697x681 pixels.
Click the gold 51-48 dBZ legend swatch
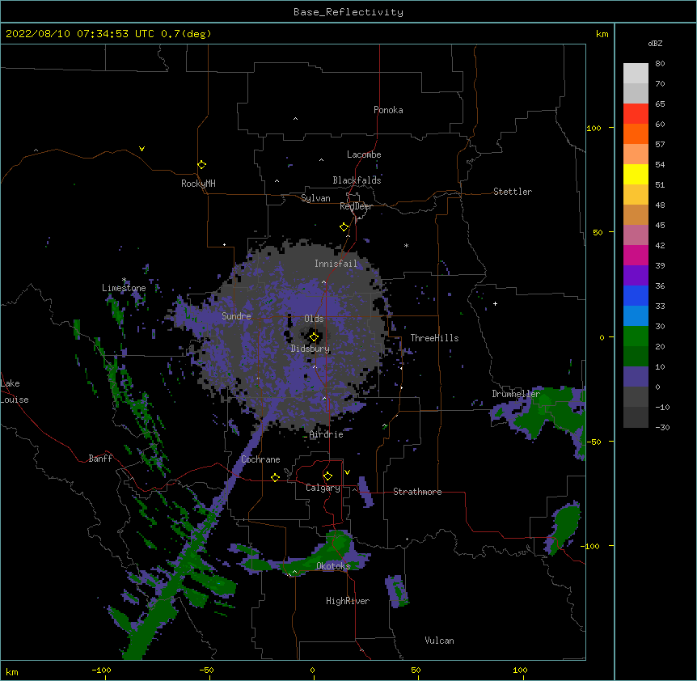click(x=636, y=195)
